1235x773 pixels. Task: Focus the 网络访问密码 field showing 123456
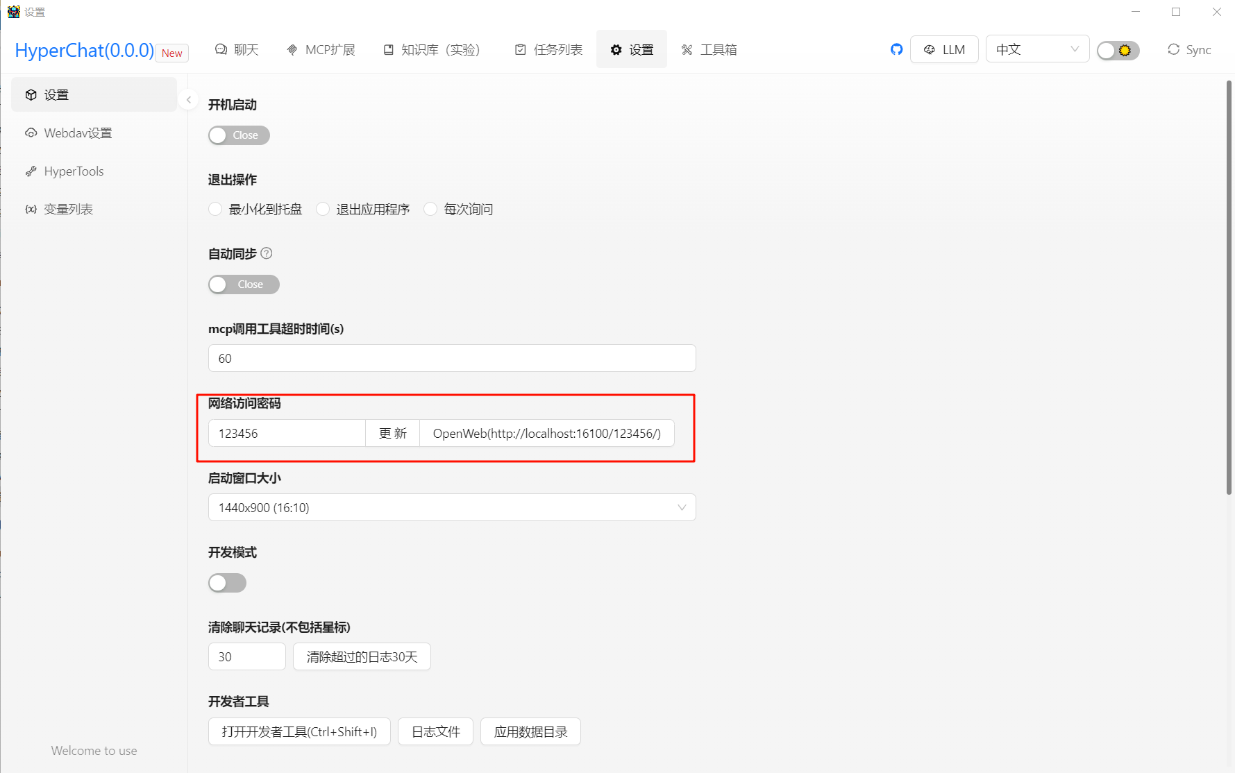tap(287, 433)
